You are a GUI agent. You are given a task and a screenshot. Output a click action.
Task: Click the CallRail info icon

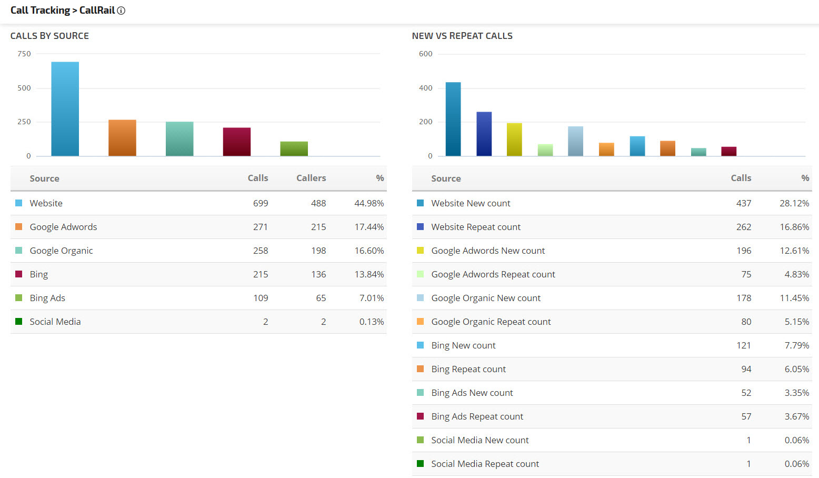121,11
